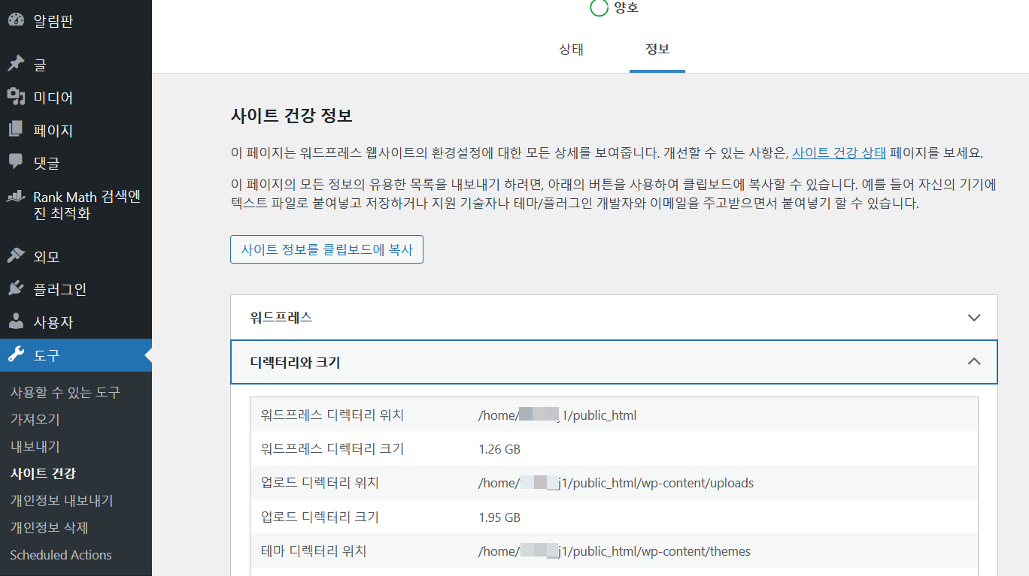Open the 내보내기 export menu item
Image resolution: width=1029 pixels, height=576 pixels.
click(x=35, y=445)
